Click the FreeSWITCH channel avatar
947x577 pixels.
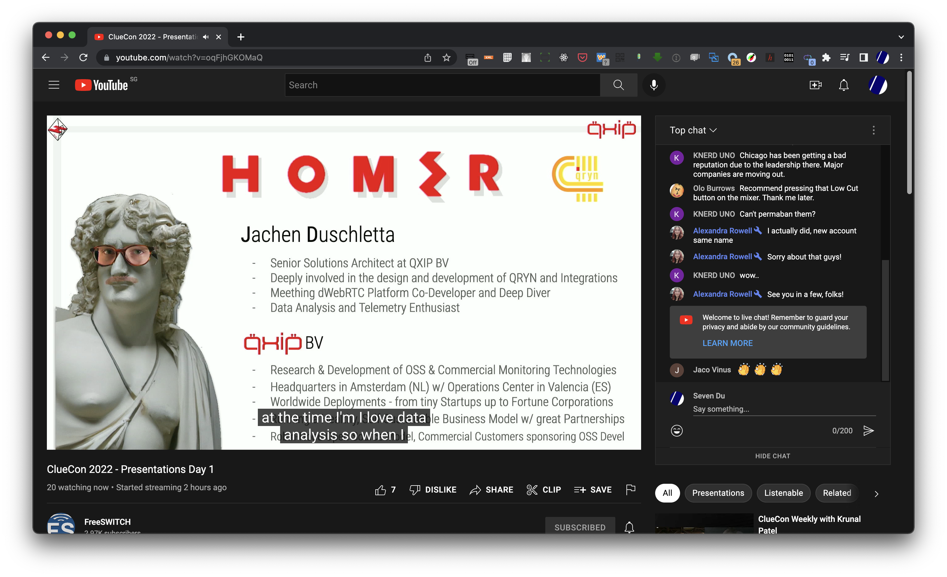pos(61,524)
